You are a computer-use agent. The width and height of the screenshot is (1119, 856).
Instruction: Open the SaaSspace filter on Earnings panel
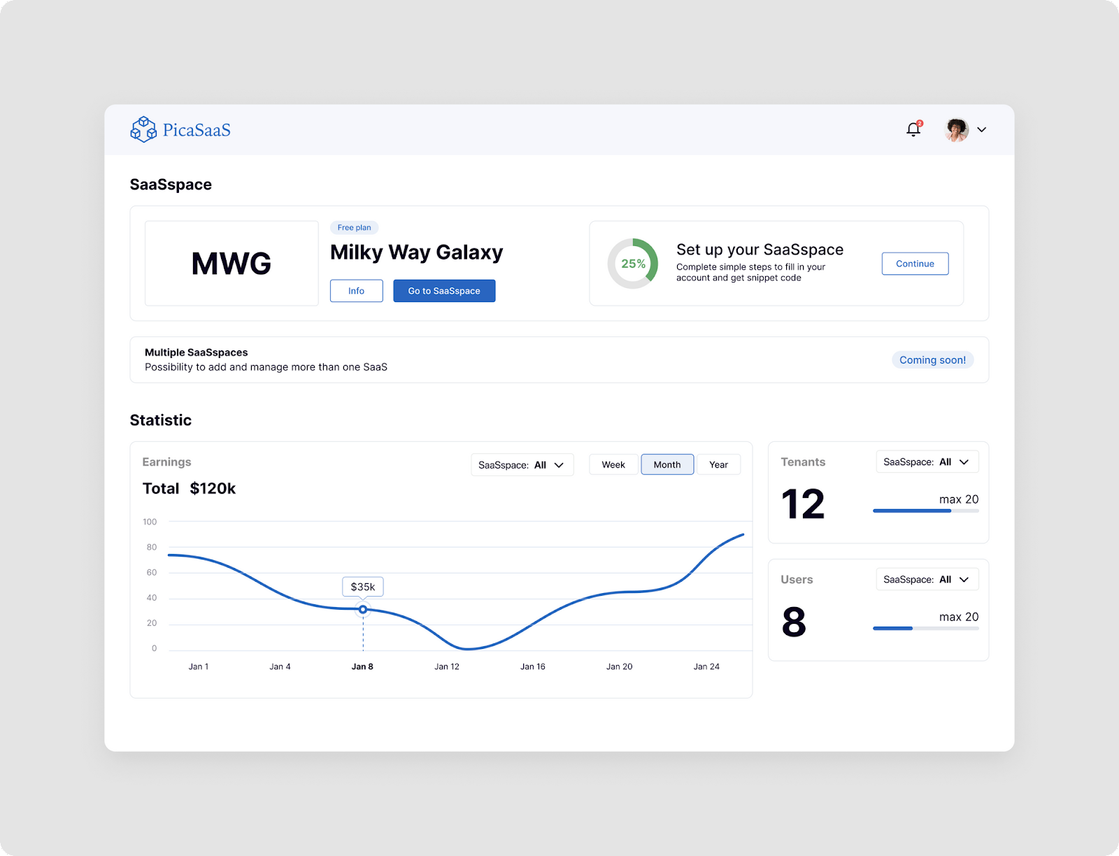522,464
